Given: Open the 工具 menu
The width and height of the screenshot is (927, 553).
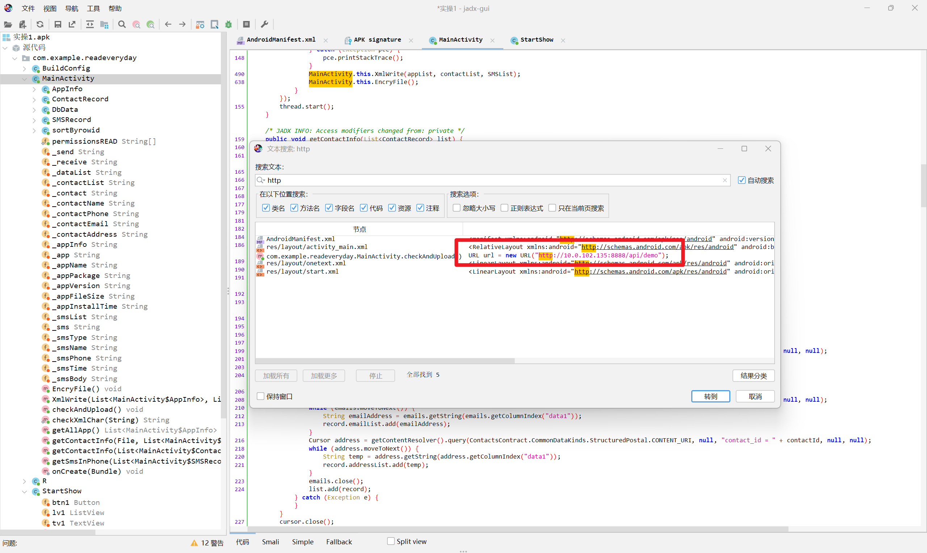Looking at the screenshot, I should (x=93, y=8).
